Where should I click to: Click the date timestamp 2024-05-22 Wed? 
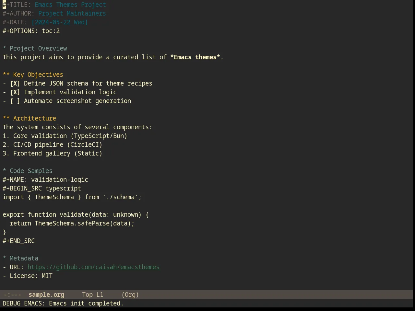60,22
